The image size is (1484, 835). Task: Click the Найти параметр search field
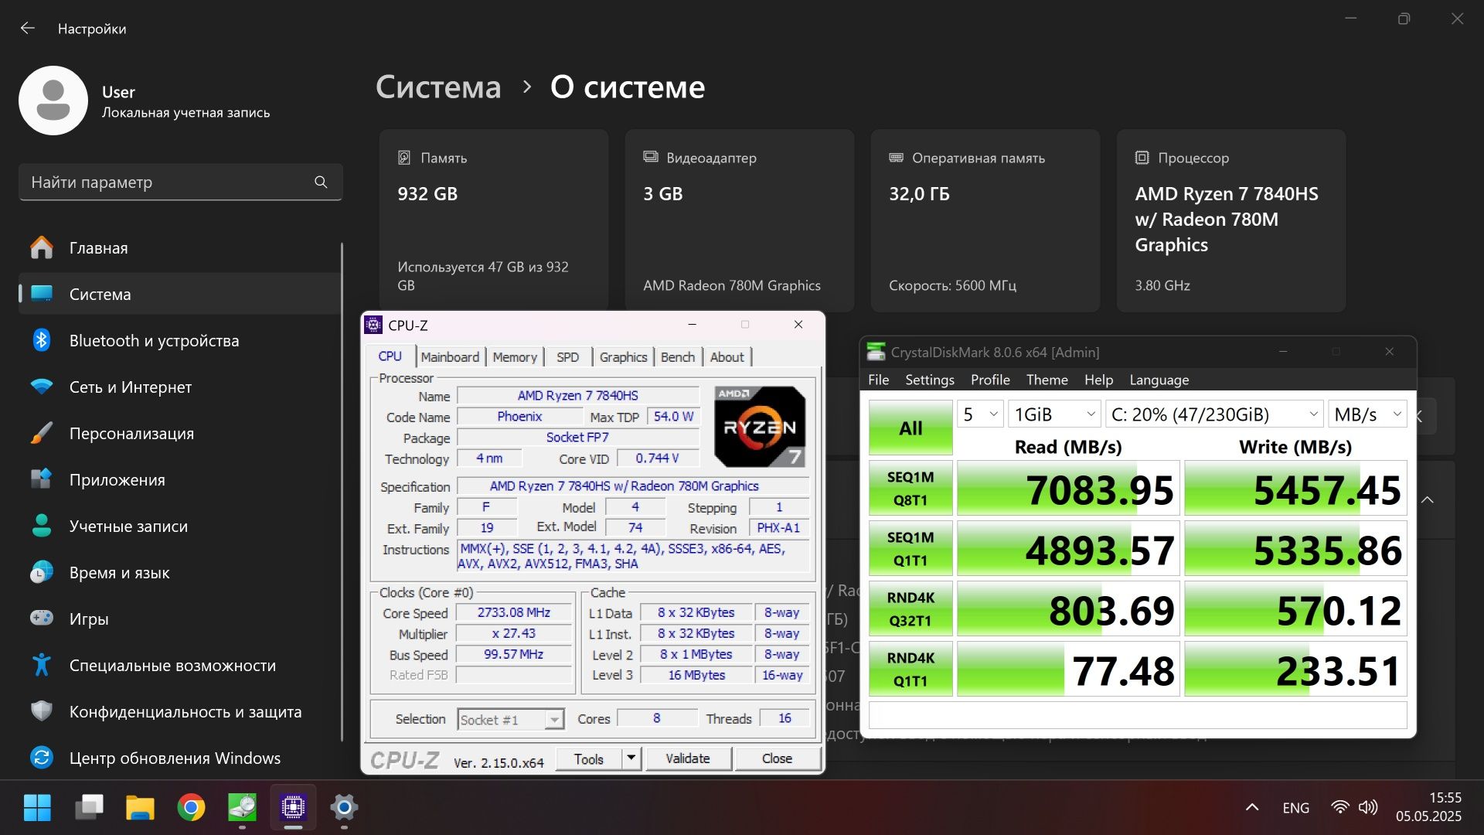click(180, 182)
